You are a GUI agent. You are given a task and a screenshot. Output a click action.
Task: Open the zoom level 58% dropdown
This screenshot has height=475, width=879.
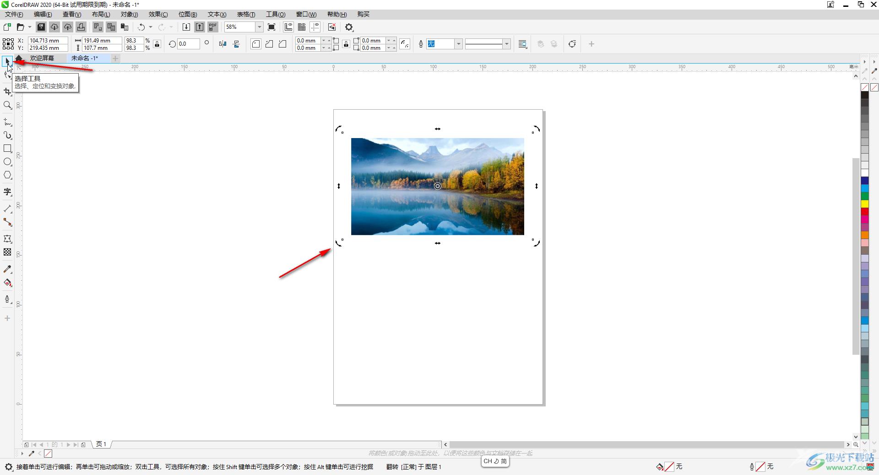pos(259,27)
